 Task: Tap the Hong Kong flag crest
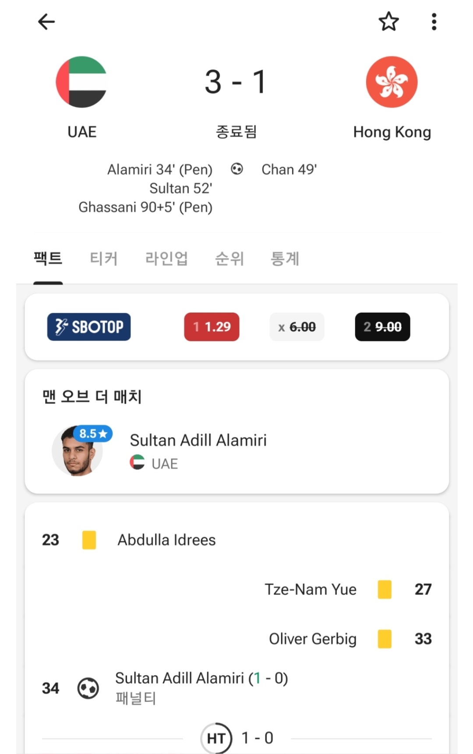(392, 82)
